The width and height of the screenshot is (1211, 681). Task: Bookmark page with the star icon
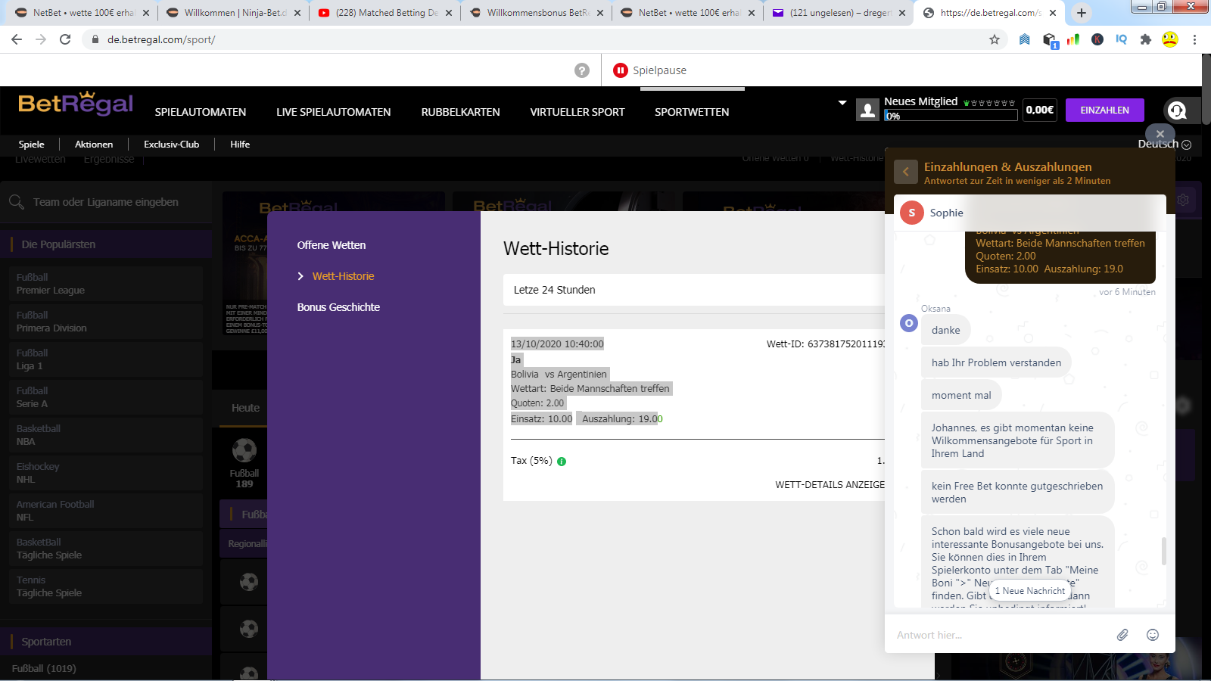pyautogui.click(x=995, y=39)
